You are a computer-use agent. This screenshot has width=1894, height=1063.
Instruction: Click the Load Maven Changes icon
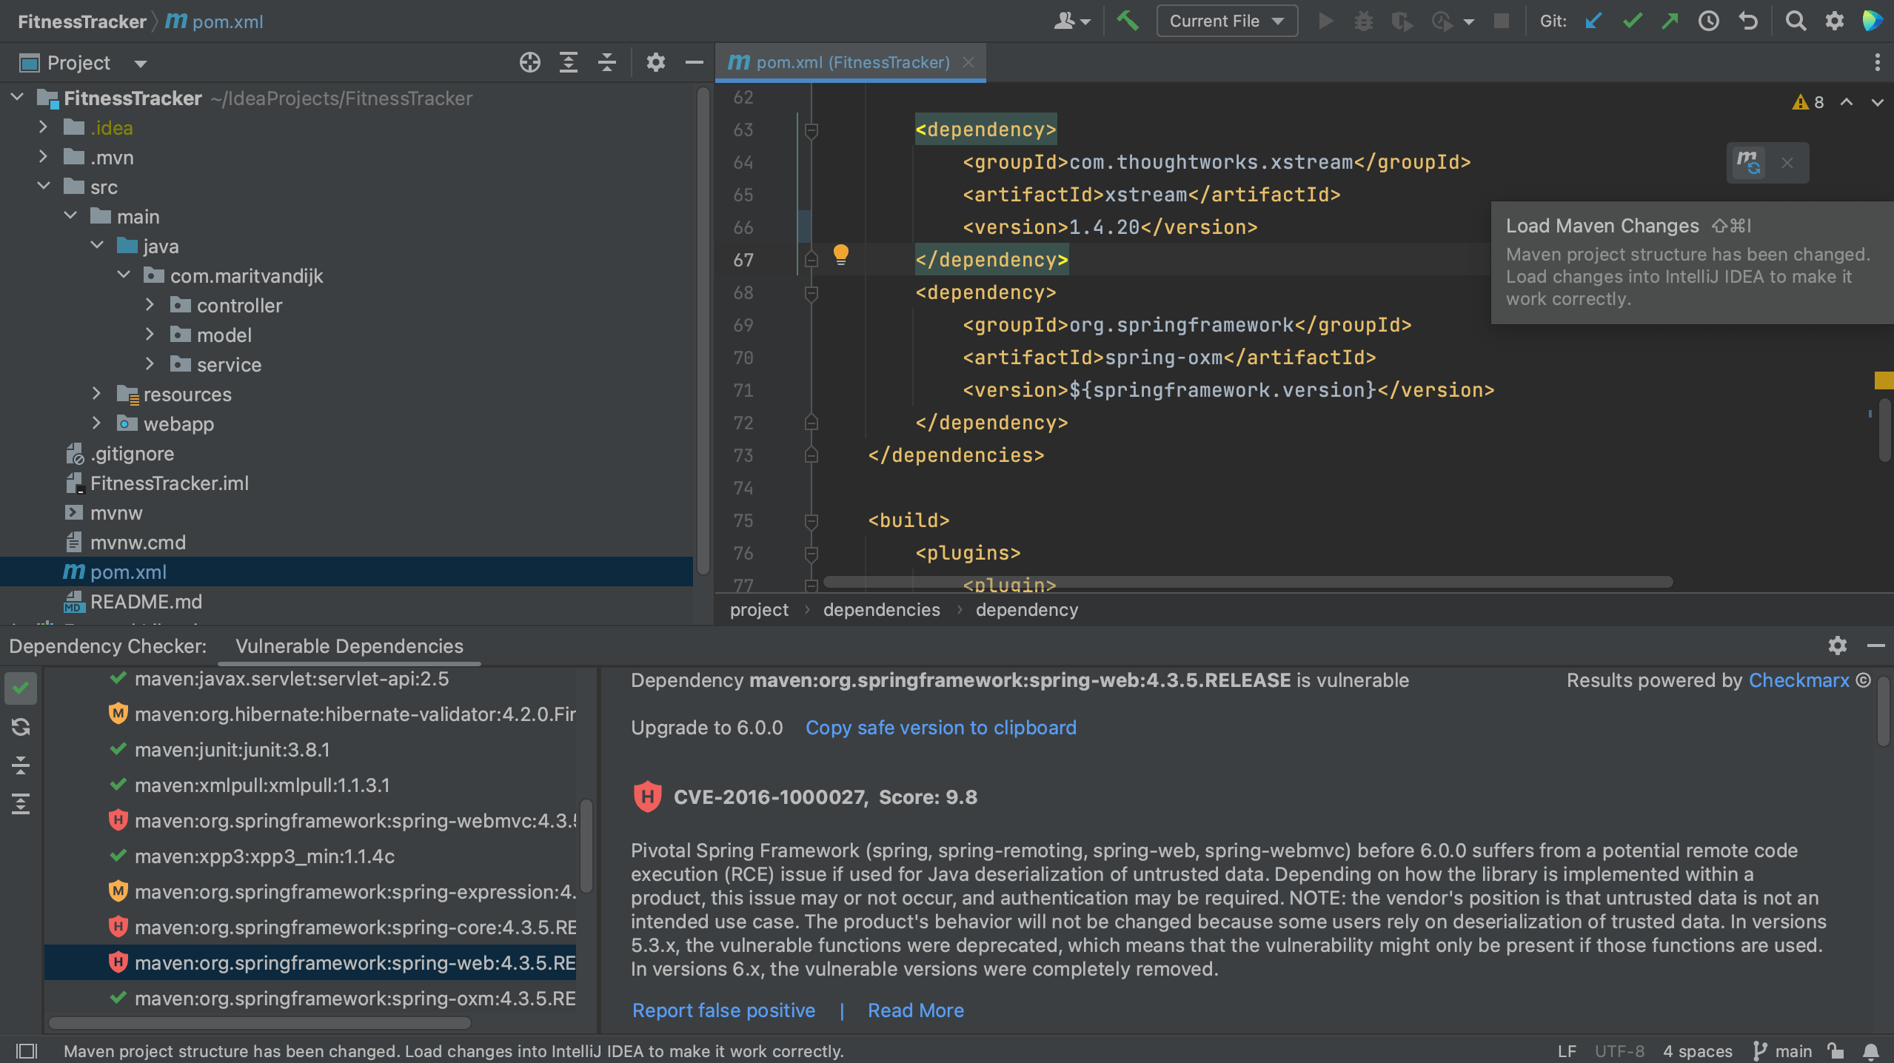[x=1748, y=163]
